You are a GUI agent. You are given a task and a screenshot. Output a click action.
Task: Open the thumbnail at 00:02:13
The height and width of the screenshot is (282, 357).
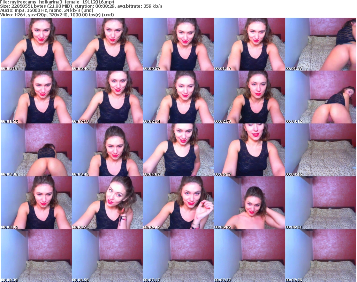coord(107,97)
